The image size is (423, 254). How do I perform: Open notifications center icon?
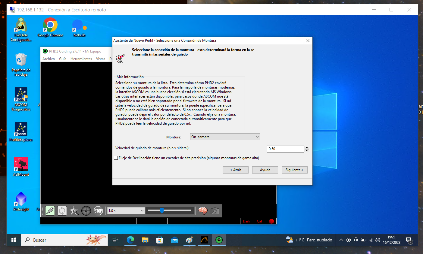[x=409, y=240]
